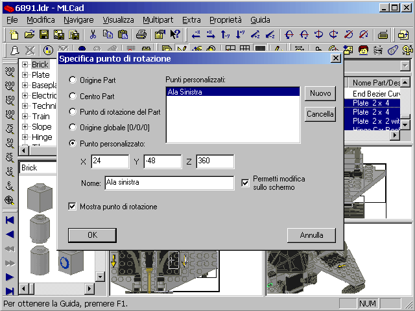Move part along negative Z arrow

pyautogui.click(x=270, y=34)
